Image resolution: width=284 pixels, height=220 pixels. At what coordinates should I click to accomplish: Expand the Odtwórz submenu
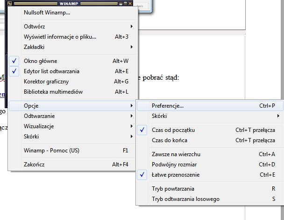[x=72, y=27]
